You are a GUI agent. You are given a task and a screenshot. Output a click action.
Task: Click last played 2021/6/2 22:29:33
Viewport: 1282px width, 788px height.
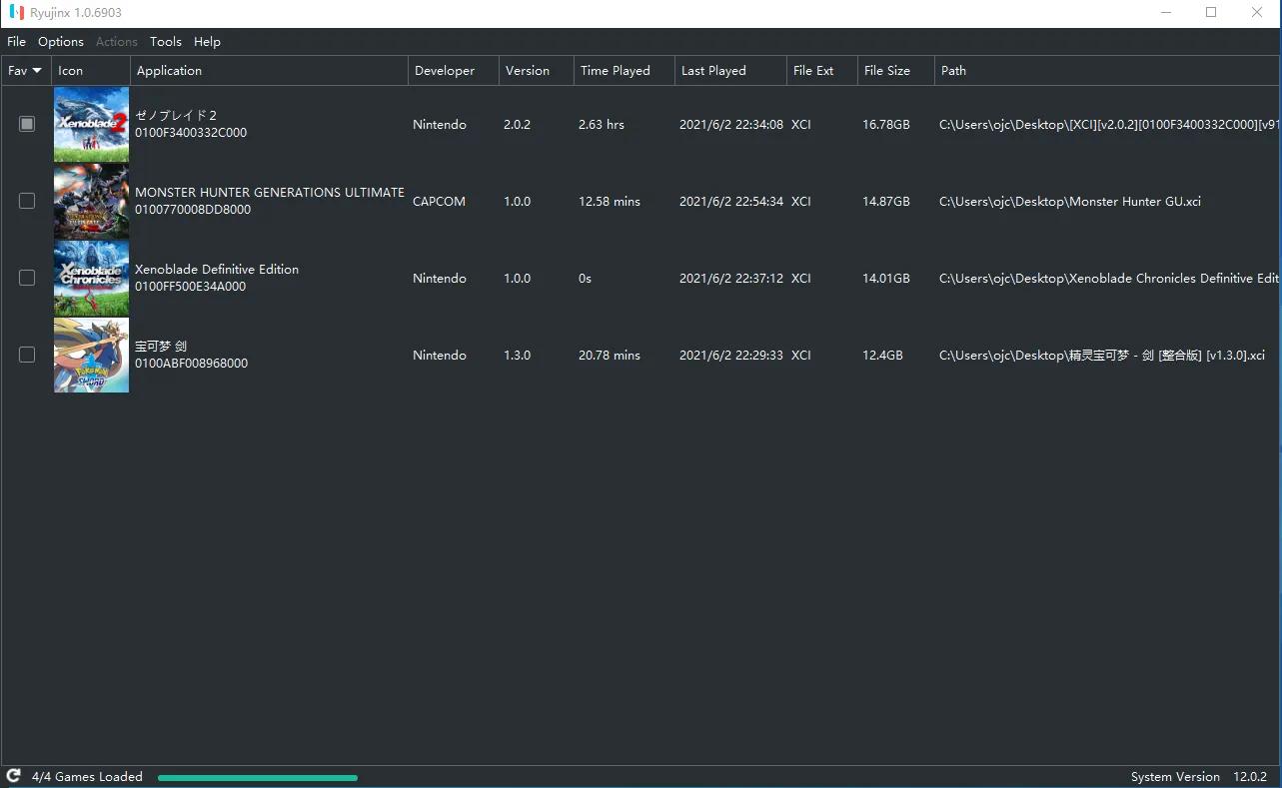731,356
